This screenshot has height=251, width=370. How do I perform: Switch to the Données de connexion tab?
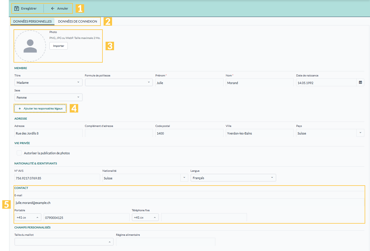[78, 21]
